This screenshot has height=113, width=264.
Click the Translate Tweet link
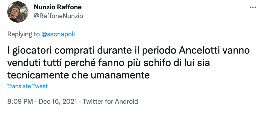click(27, 86)
